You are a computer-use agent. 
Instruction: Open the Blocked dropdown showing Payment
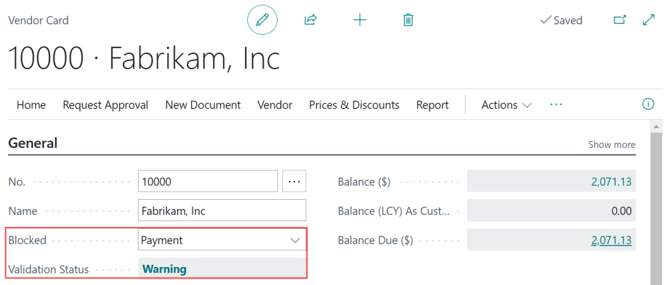pos(222,240)
